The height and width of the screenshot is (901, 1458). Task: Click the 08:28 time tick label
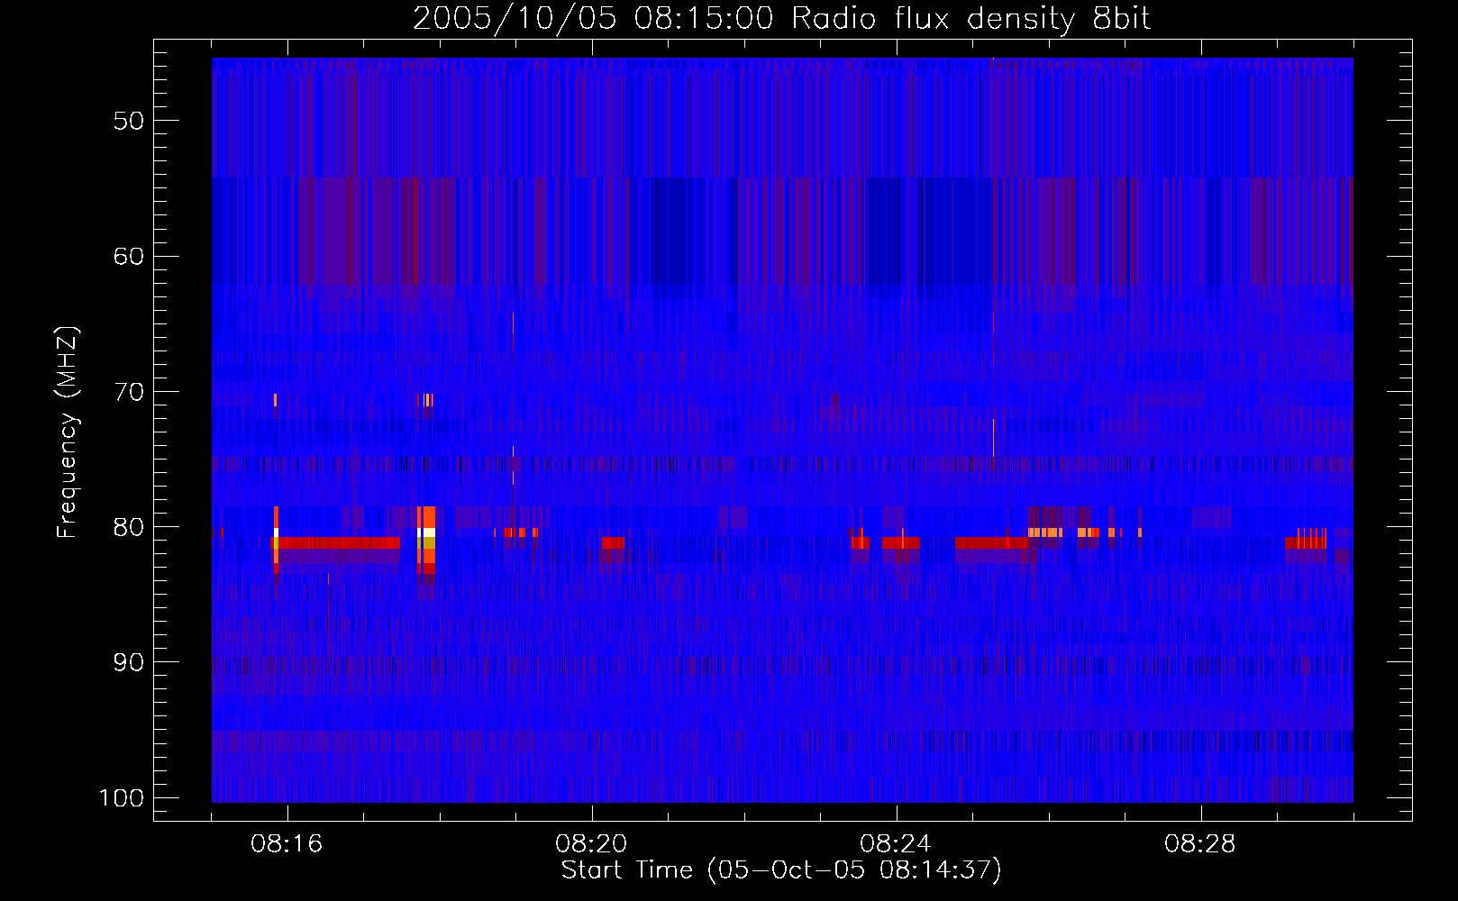click(x=1201, y=844)
